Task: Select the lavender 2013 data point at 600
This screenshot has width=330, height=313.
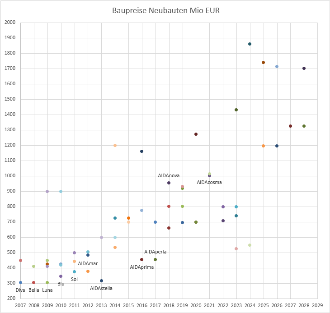Action: [101, 237]
